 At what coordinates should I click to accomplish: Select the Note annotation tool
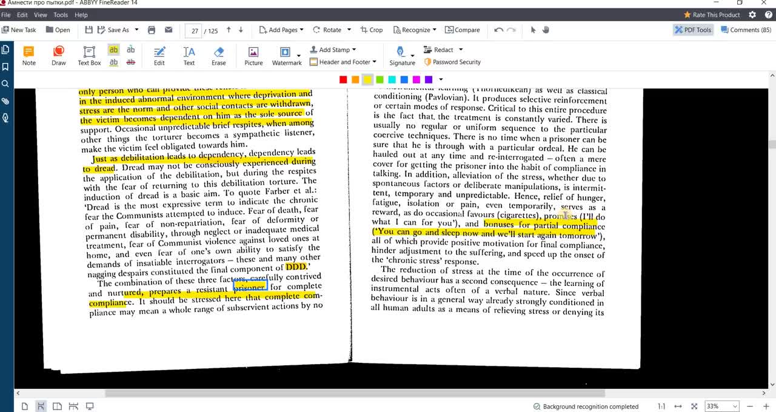click(x=28, y=56)
